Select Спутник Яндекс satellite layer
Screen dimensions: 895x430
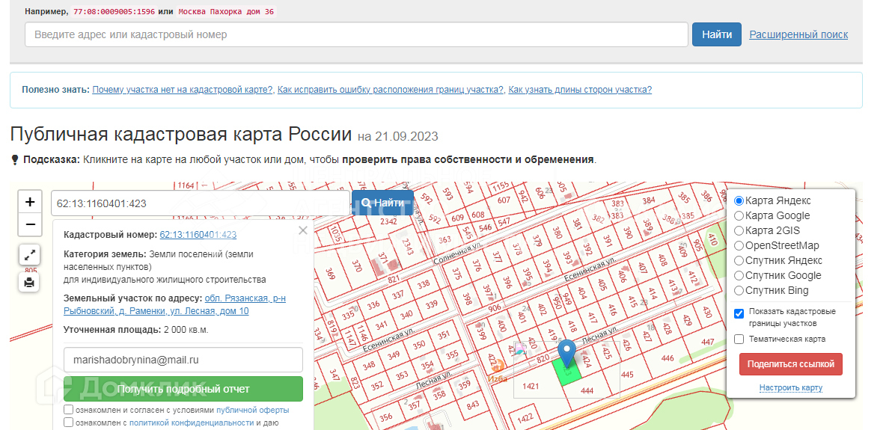[739, 261]
